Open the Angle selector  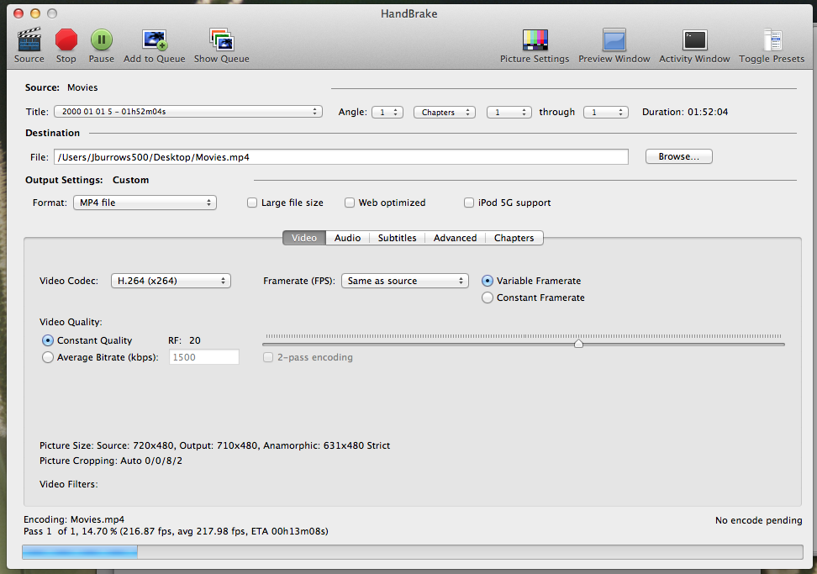(387, 112)
